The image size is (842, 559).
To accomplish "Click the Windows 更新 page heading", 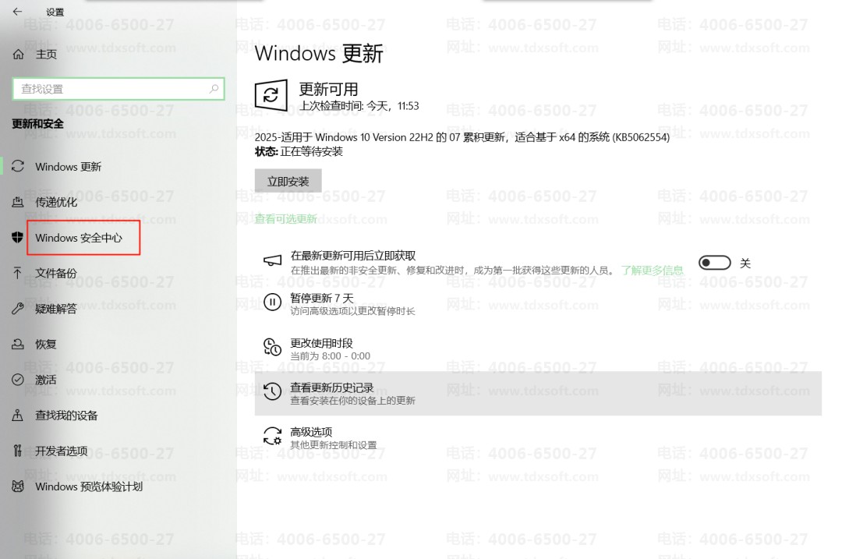I will 318,54.
